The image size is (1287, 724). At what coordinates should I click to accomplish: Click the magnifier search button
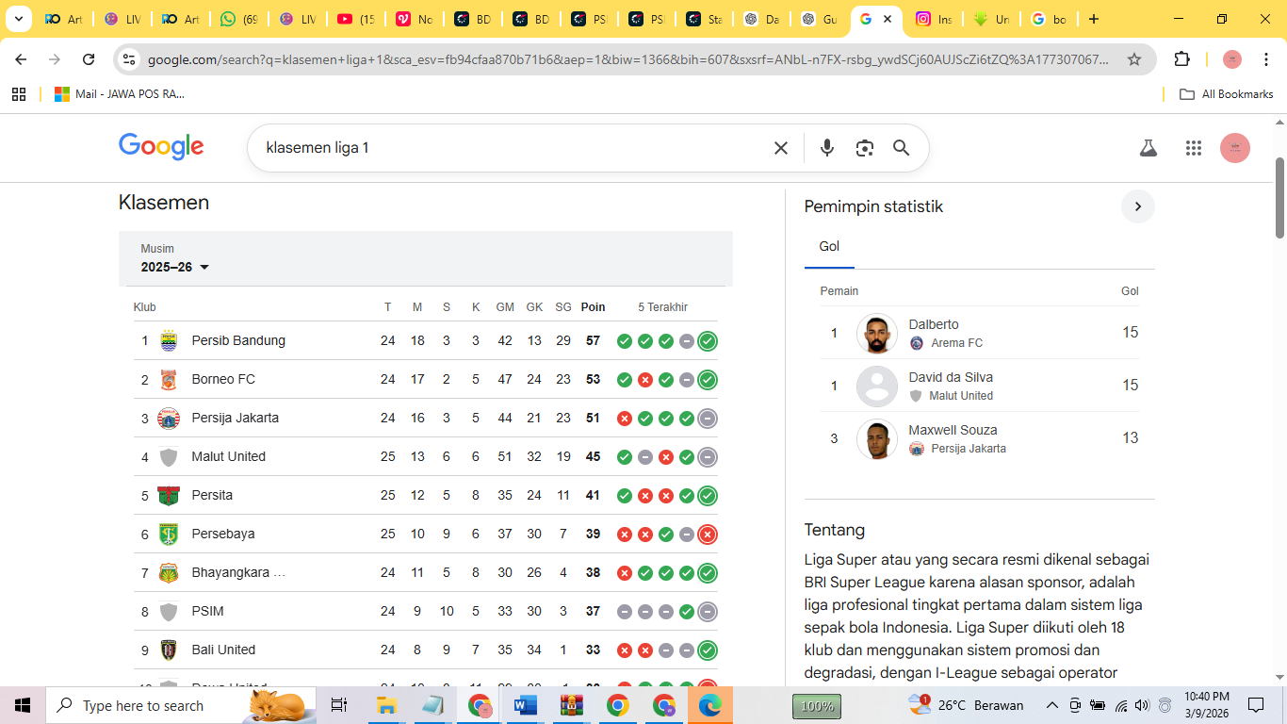[902, 148]
